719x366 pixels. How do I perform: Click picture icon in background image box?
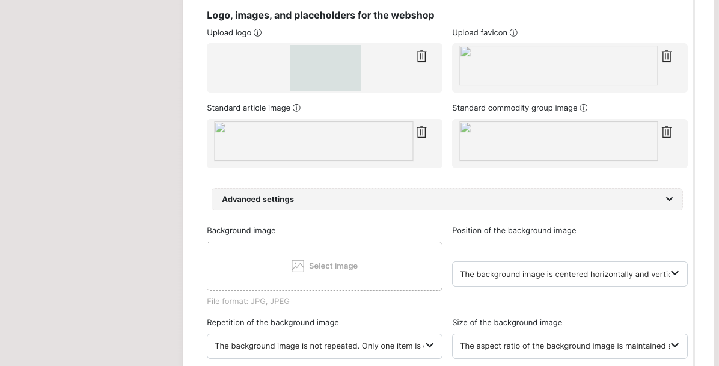click(298, 266)
